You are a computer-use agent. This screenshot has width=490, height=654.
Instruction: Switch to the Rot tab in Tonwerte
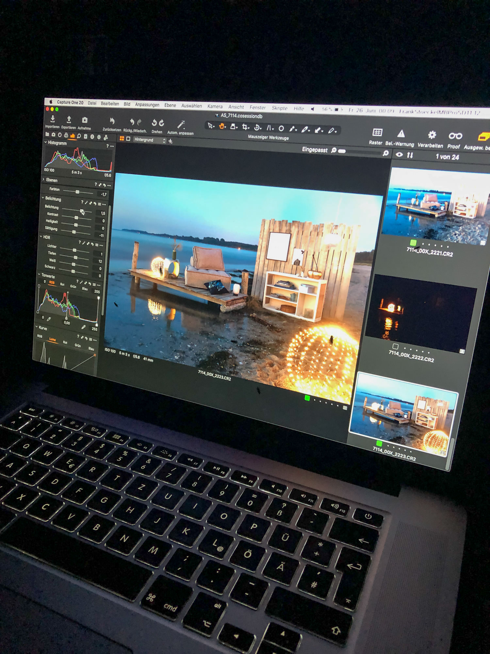click(x=62, y=284)
